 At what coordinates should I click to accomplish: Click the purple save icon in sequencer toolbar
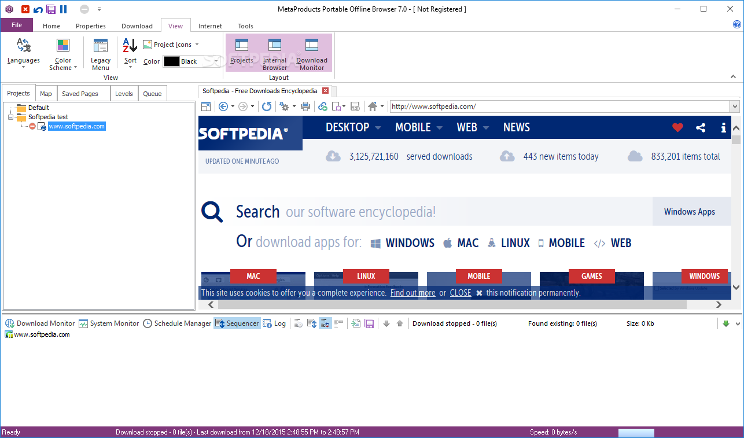coord(369,323)
